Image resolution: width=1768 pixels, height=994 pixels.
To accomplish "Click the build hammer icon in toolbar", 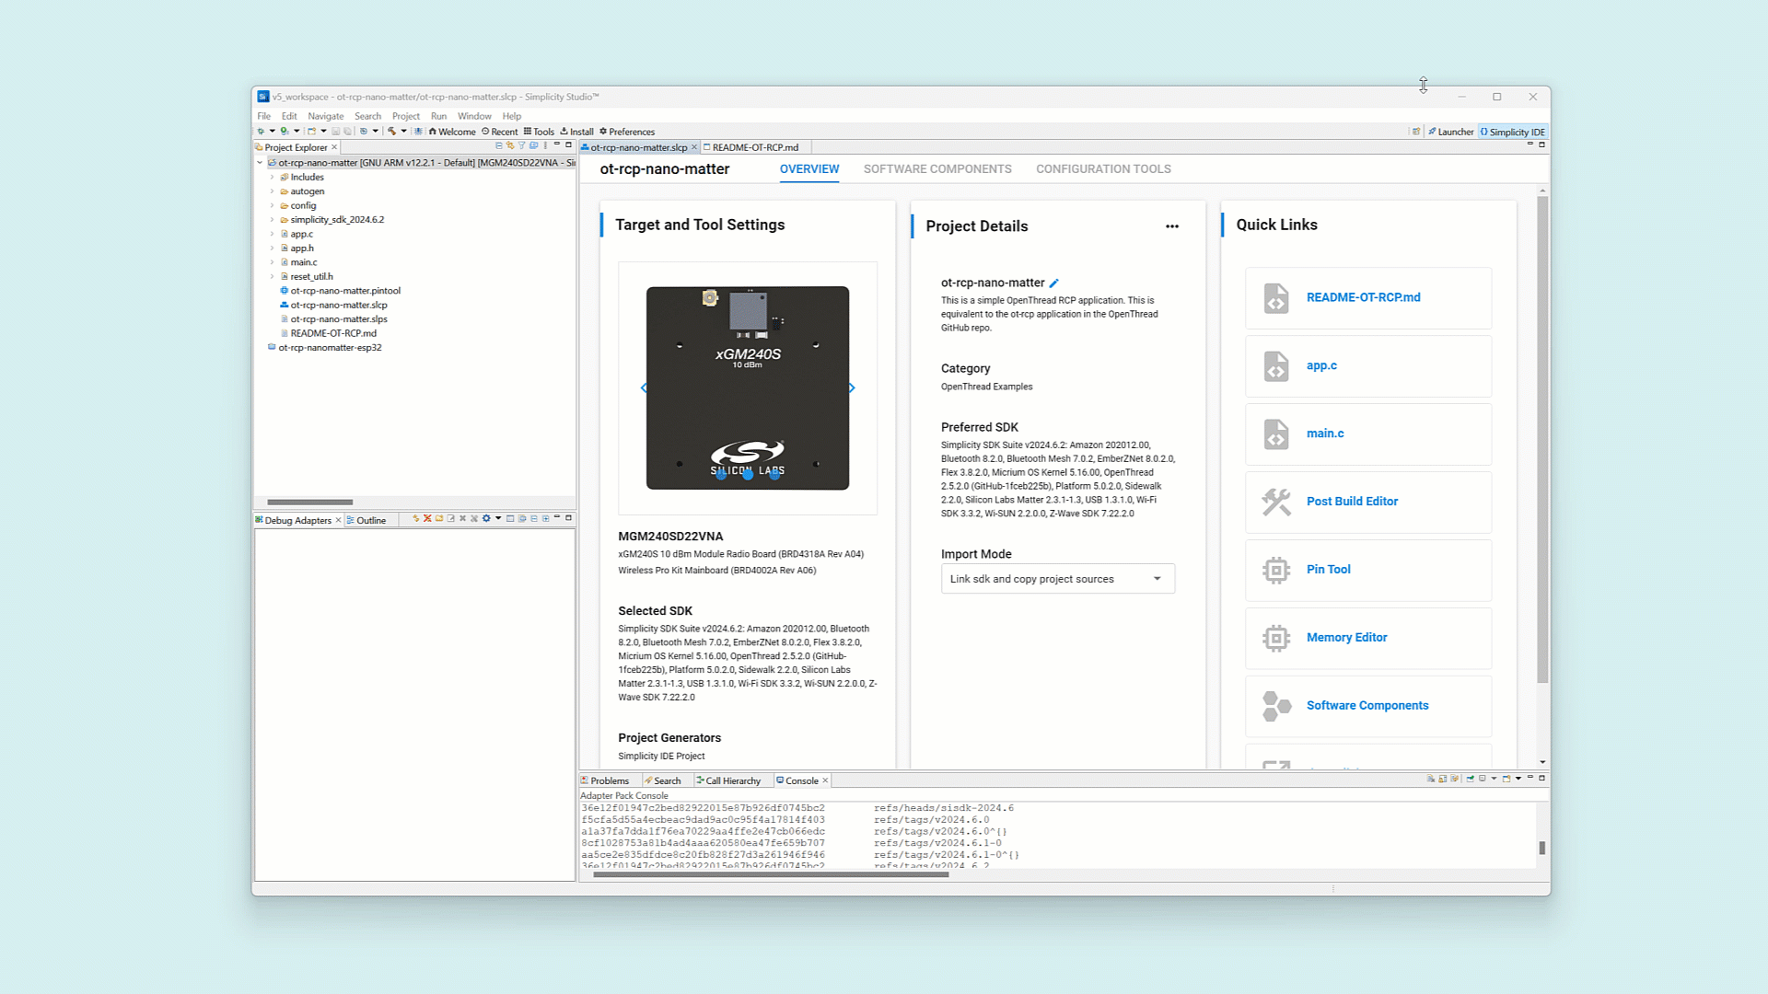I will click(391, 132).
